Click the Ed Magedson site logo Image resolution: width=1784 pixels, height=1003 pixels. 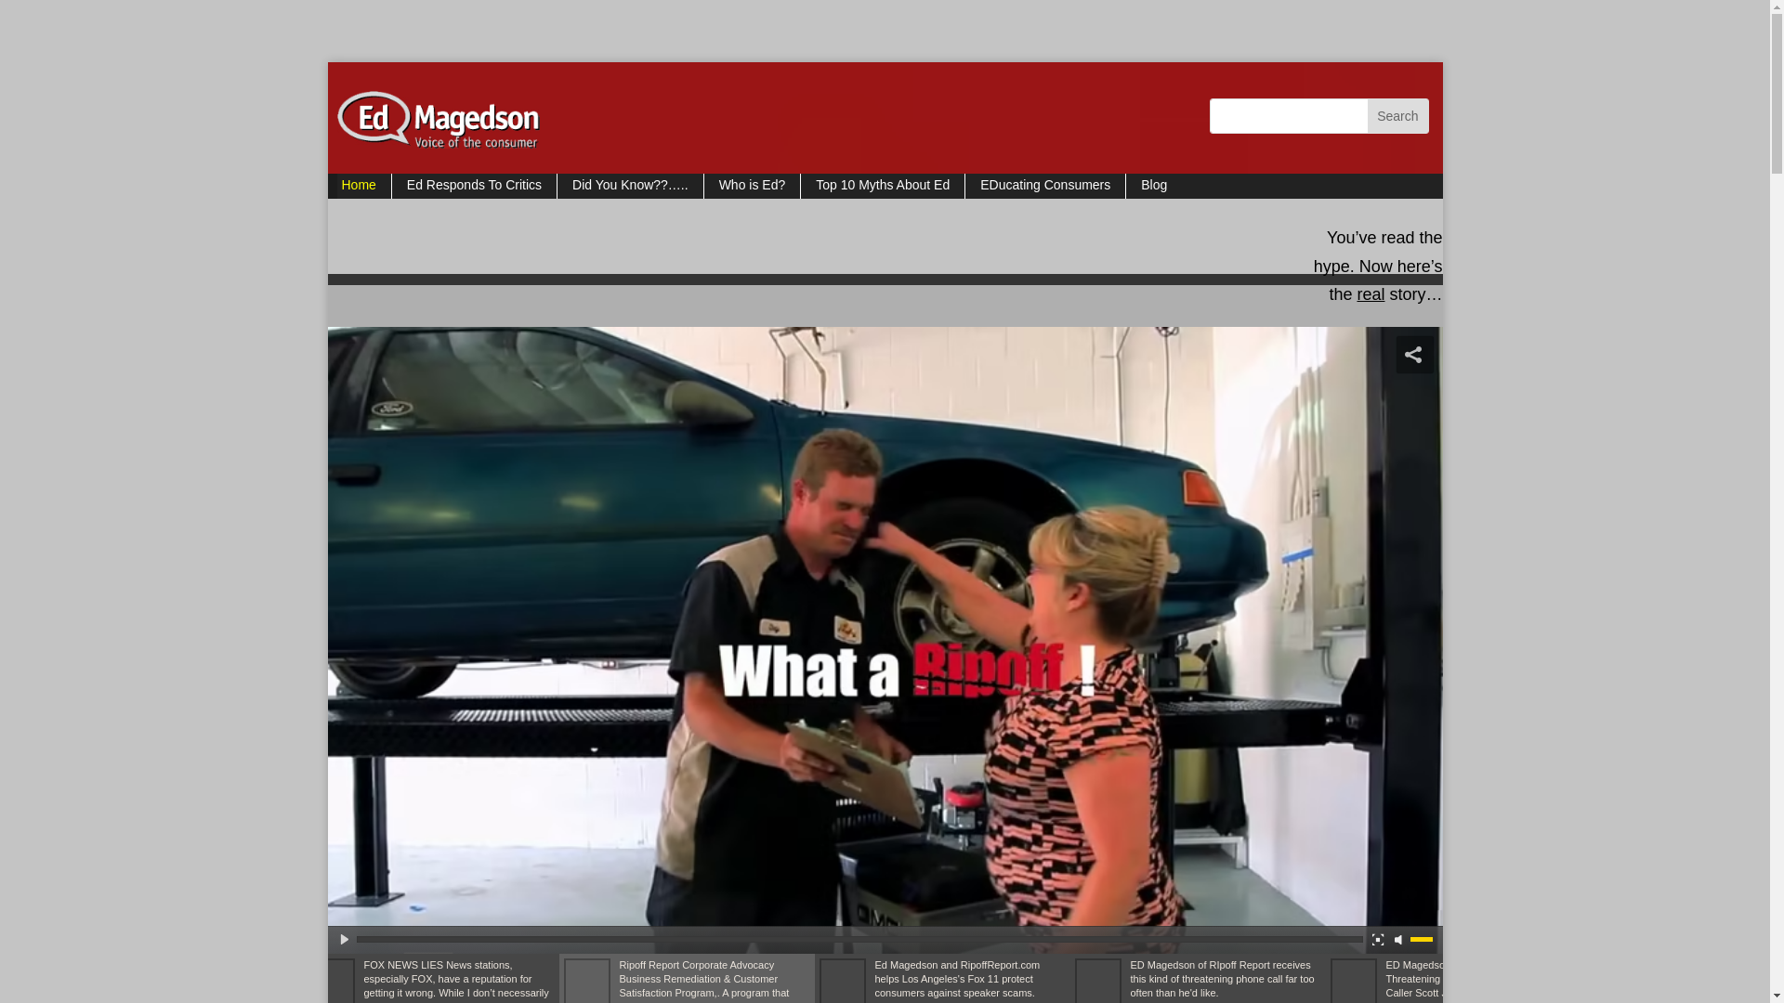click(x=437, y=120)
